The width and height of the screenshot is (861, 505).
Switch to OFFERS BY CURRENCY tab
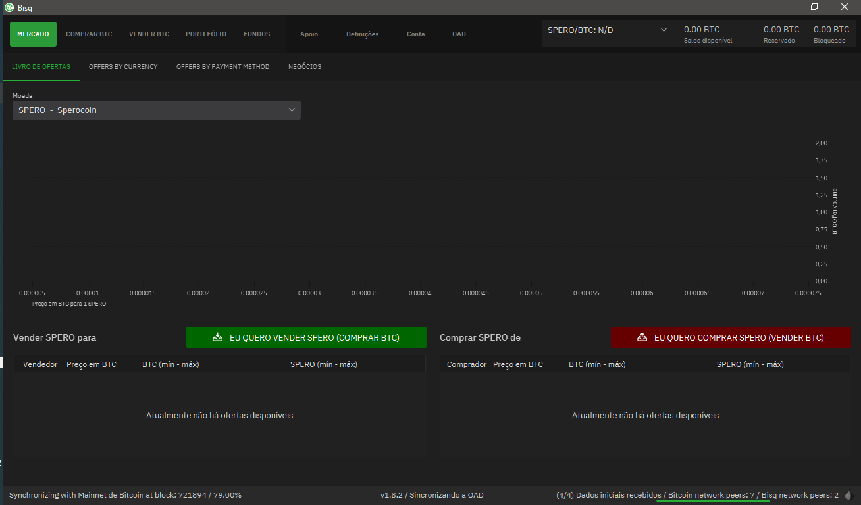[x=123, y=67]
